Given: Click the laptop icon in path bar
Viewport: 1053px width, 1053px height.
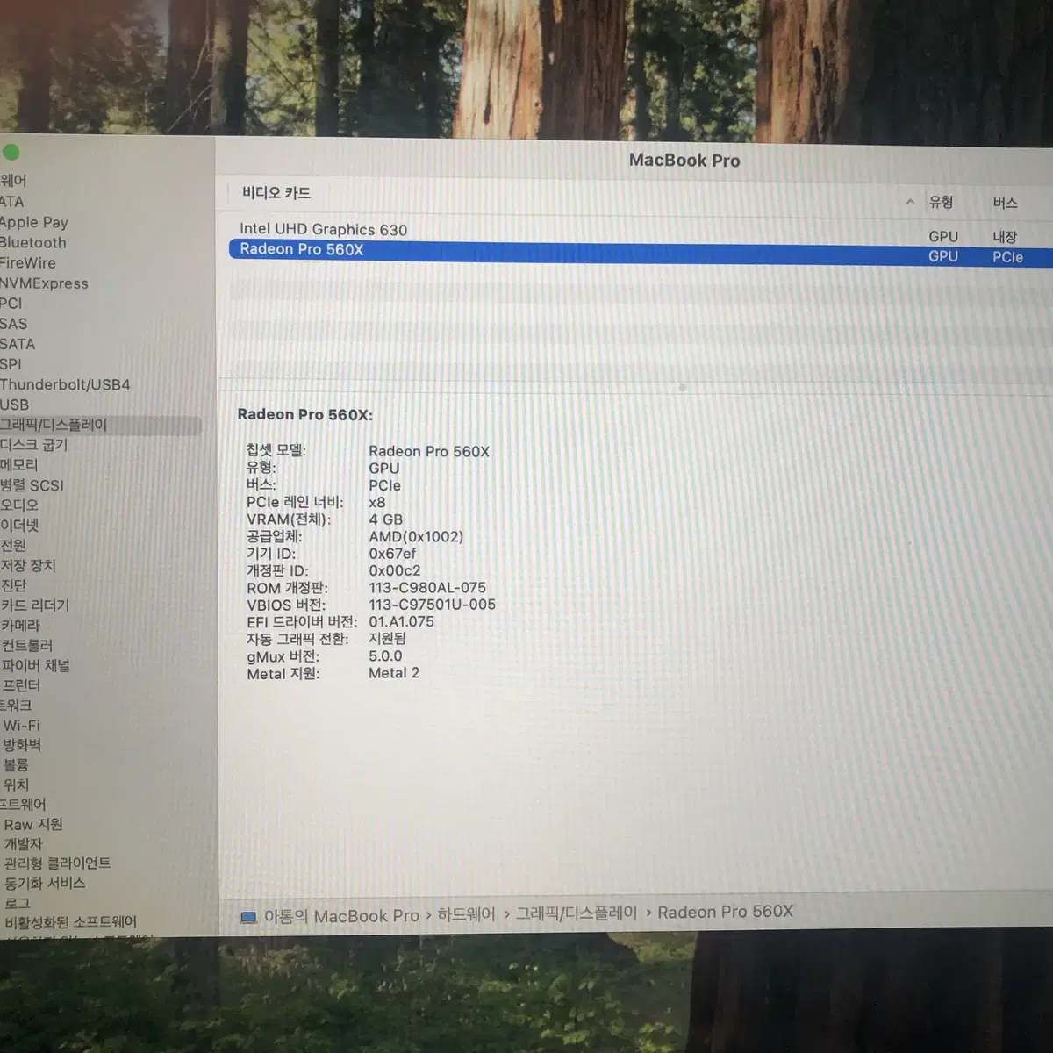Looking at the screenshot, I should point(248,917).
